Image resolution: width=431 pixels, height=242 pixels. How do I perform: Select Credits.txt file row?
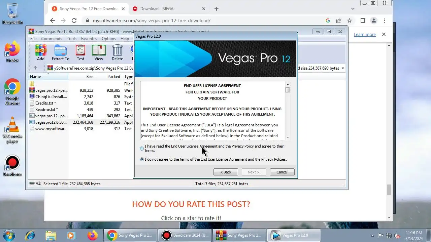[x=81, y=103]
